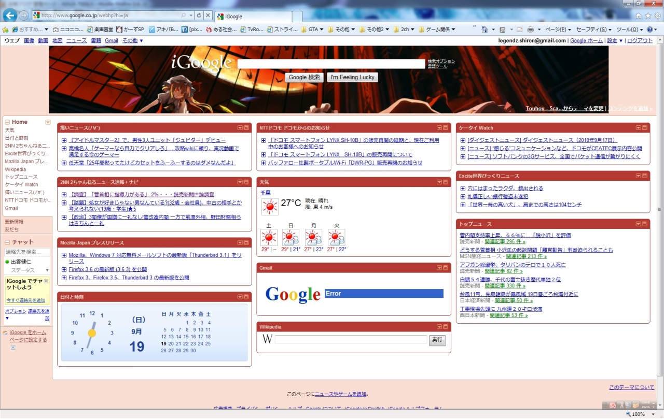
Task: Expand the 穴にはまったラクダ news item
Action: [x=463, y=189]
